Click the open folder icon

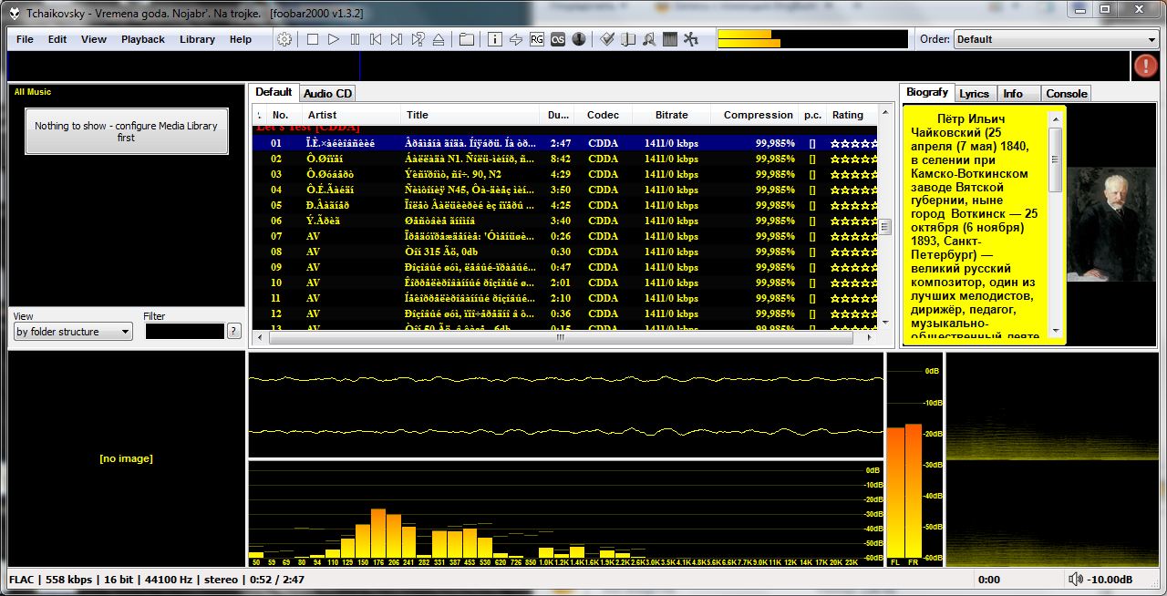[x=466, y=39]
